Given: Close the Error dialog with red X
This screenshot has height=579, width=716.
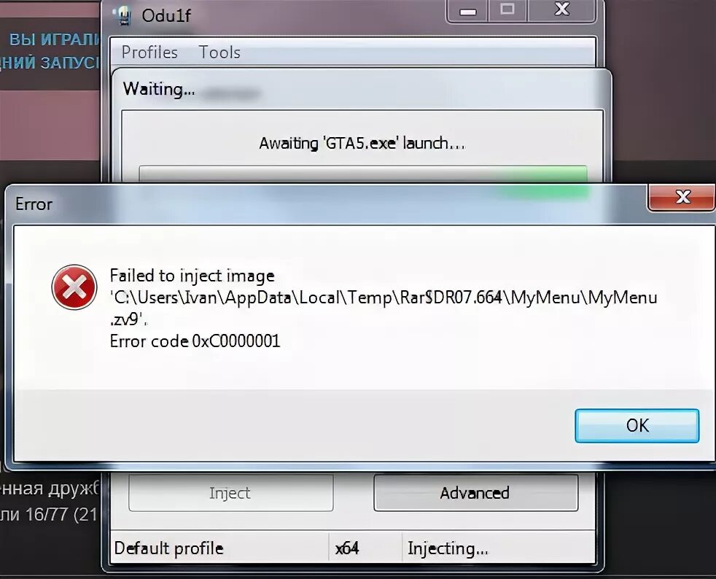Looking at the screenshot, I should click(682, 198).
